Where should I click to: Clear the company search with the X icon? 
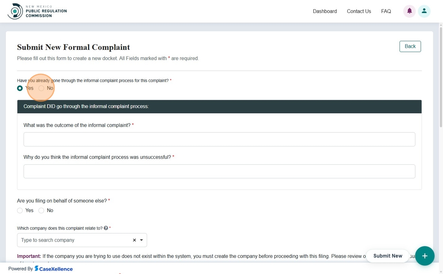click(134, 240)
